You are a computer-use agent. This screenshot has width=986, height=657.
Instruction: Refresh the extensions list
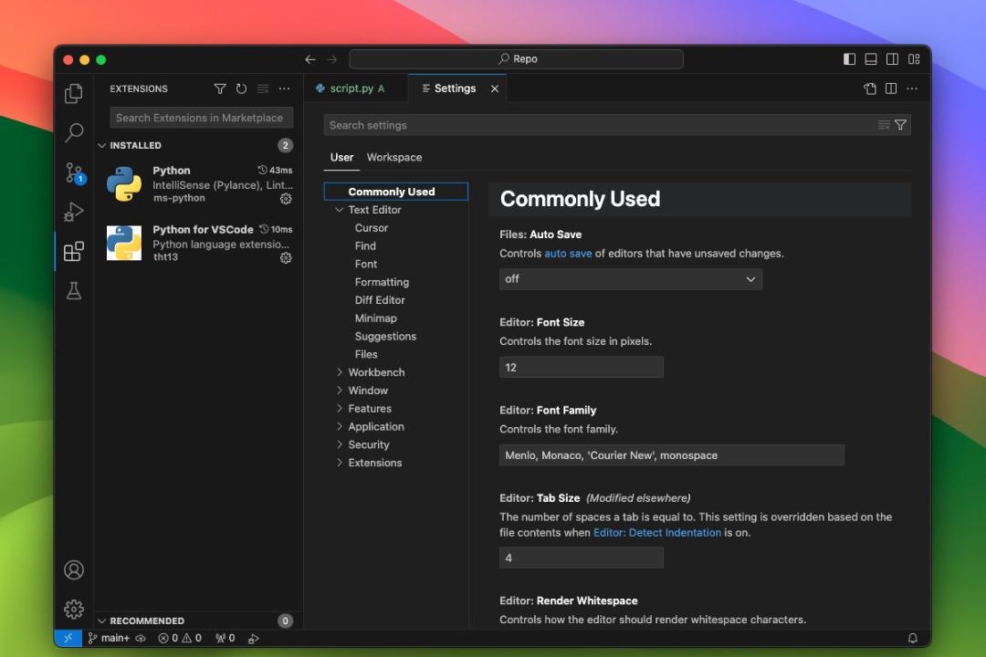coord(241,89)
